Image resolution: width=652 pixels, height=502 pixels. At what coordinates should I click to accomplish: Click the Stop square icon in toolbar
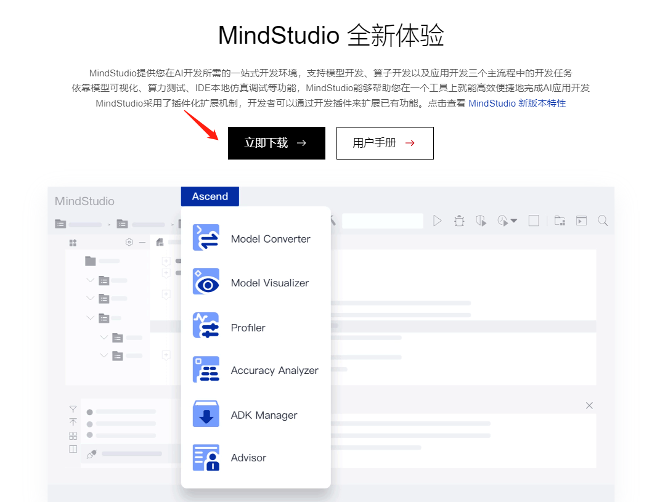click(x=534, y=221)
